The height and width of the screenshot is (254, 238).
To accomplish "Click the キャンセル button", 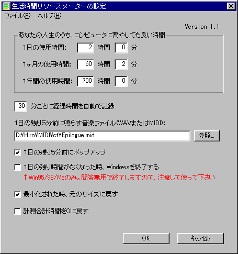I will pyautogui.click(x=200, y=238).
